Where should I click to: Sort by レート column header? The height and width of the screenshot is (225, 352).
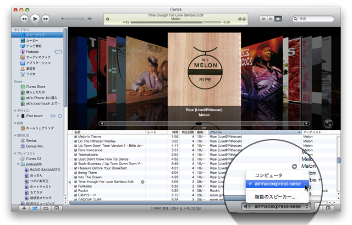[157, 132]
